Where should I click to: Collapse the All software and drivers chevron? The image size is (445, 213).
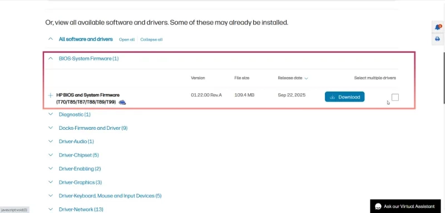point(51,39)
